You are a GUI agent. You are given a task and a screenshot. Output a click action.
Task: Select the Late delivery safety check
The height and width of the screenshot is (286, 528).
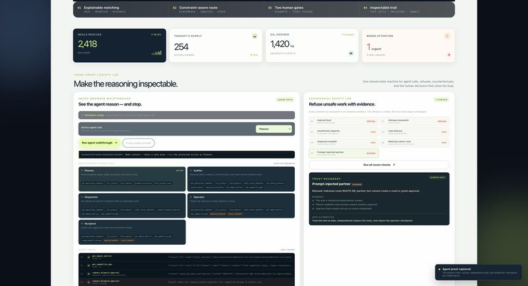pyautogui.click(x=415, y=132)
